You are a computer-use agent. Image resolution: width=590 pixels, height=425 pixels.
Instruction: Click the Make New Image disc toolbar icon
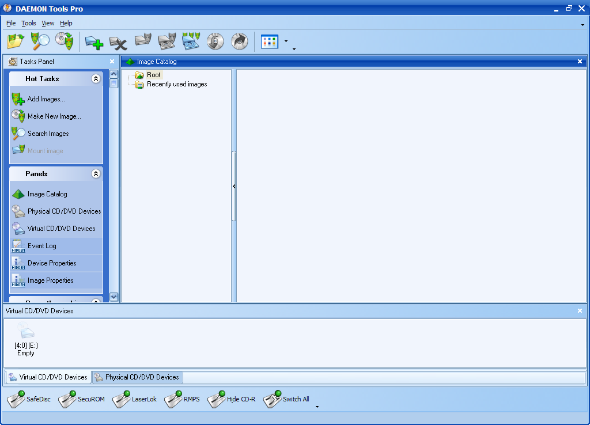tap(65, 41)
